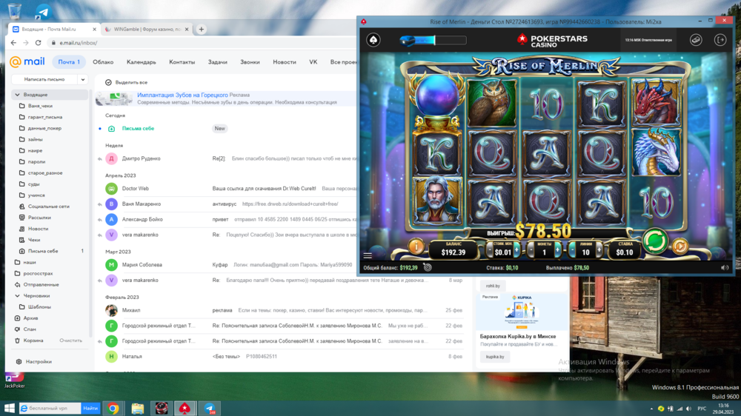Select Дмитро Руденко's message avatar

112,158
